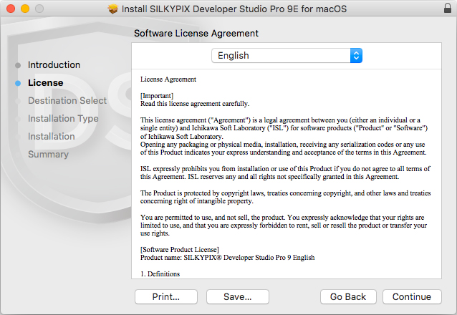Go Back to the previous step

348,296
